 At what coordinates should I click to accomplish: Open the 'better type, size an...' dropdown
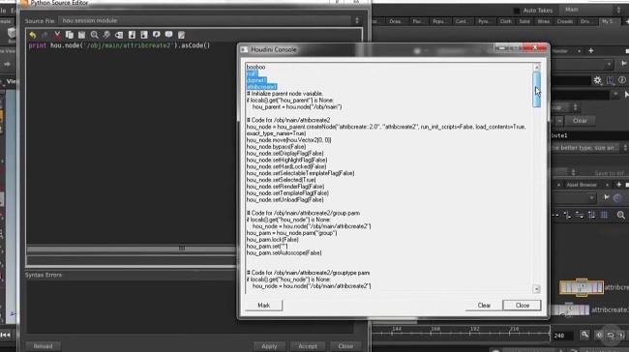click(588, 148)
